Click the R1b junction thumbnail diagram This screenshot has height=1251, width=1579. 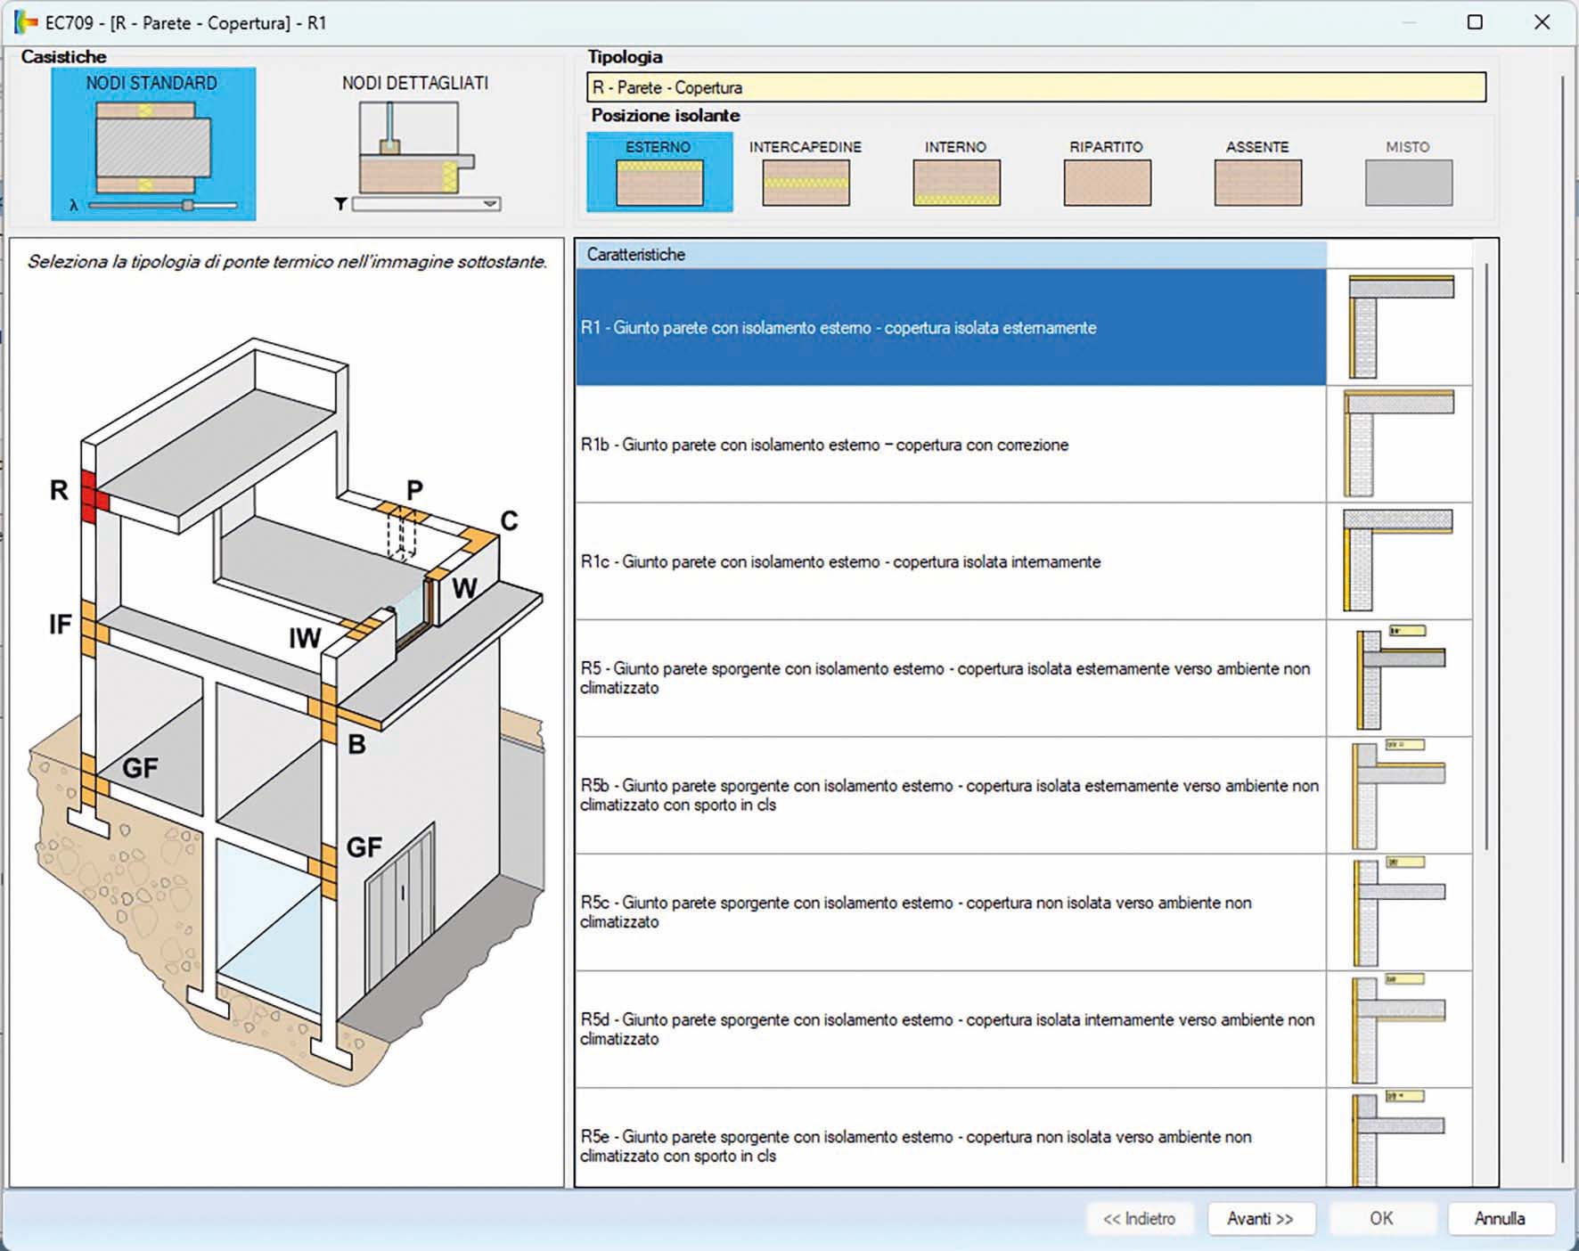[x=1398, y=444]
